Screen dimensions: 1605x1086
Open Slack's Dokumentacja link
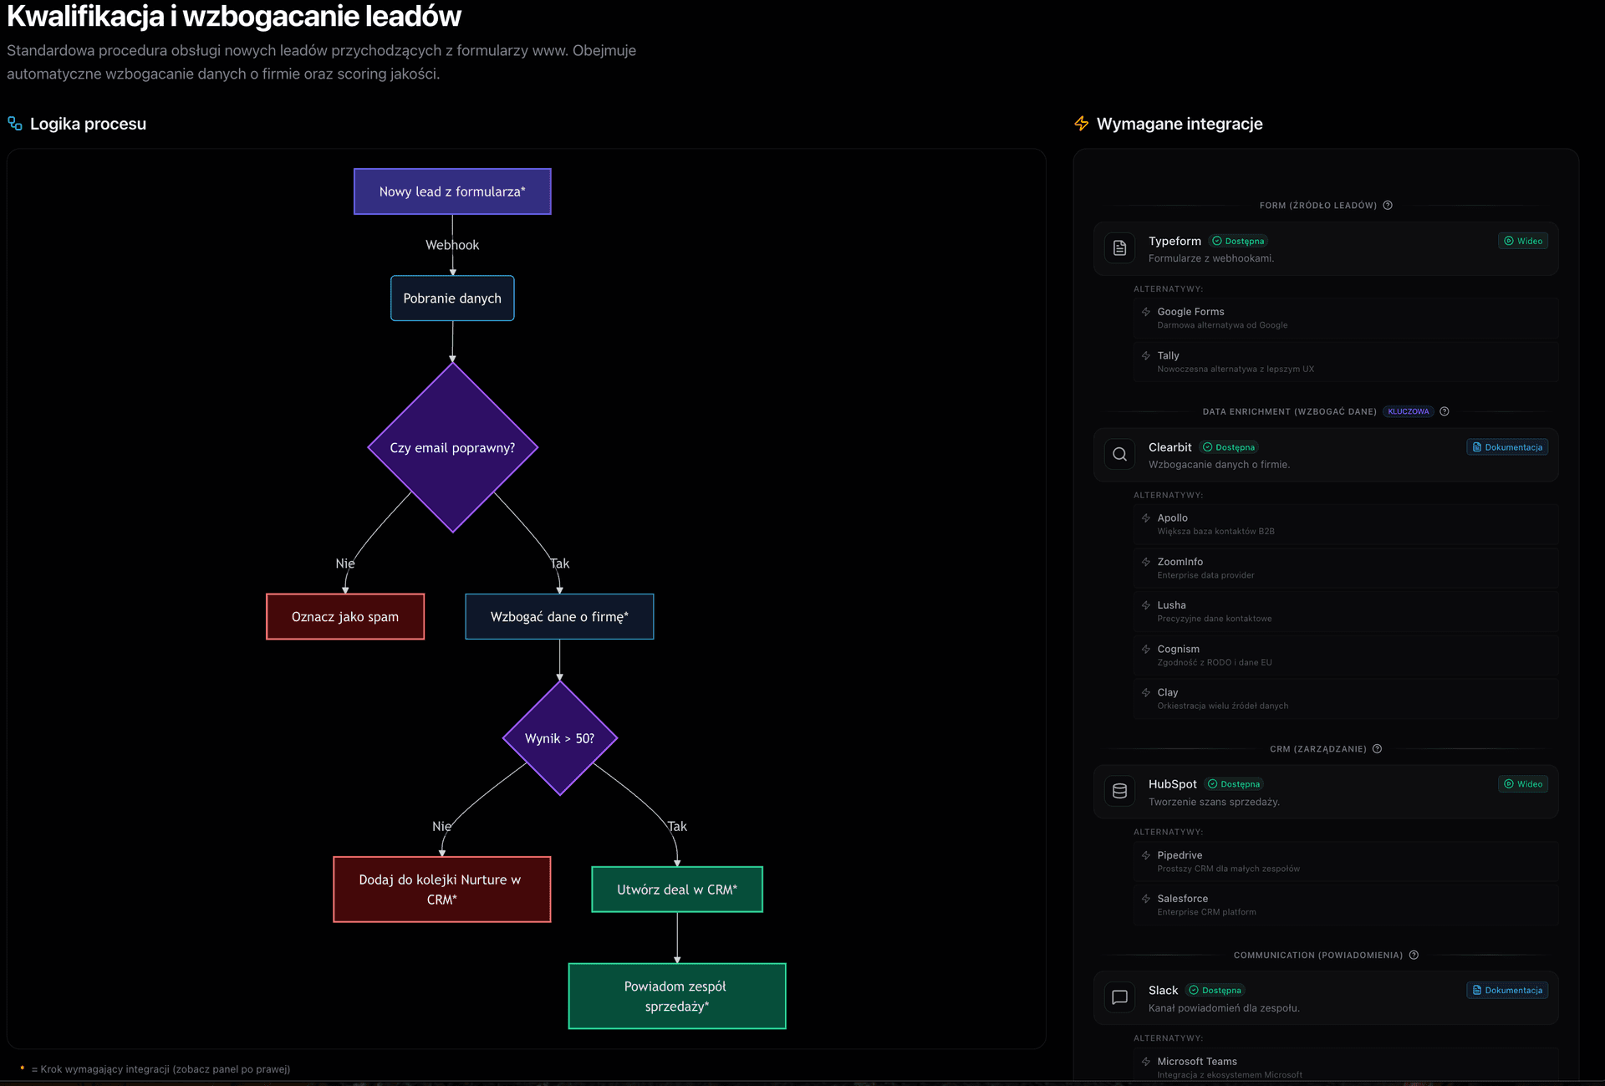click(1507, 990)
